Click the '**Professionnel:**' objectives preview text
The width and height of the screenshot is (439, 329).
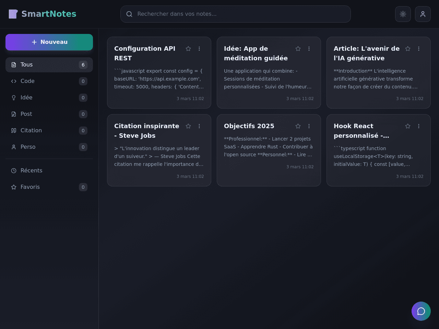[x=269, y=147]
